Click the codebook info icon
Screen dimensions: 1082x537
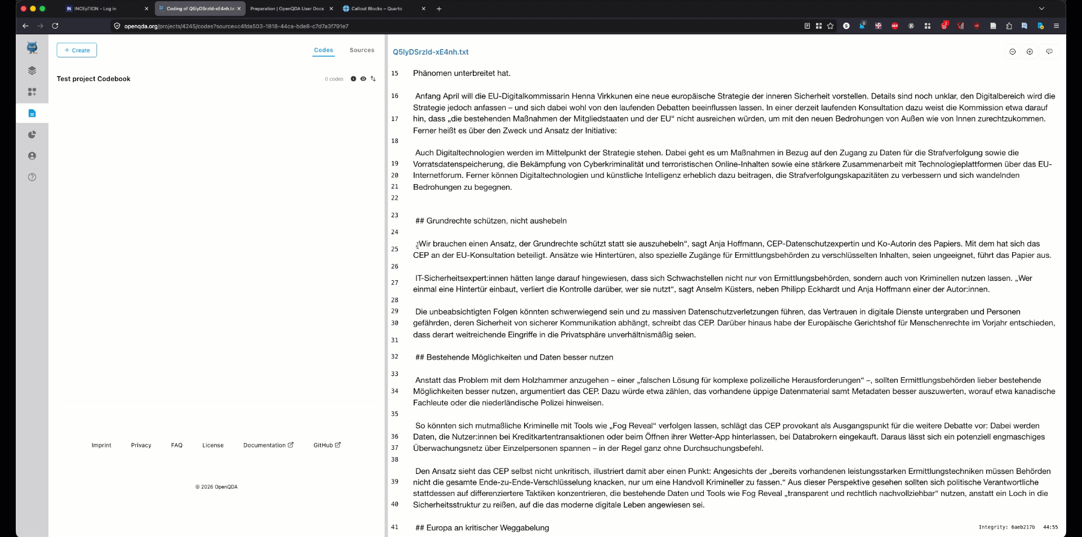click(x=353, y=79)
